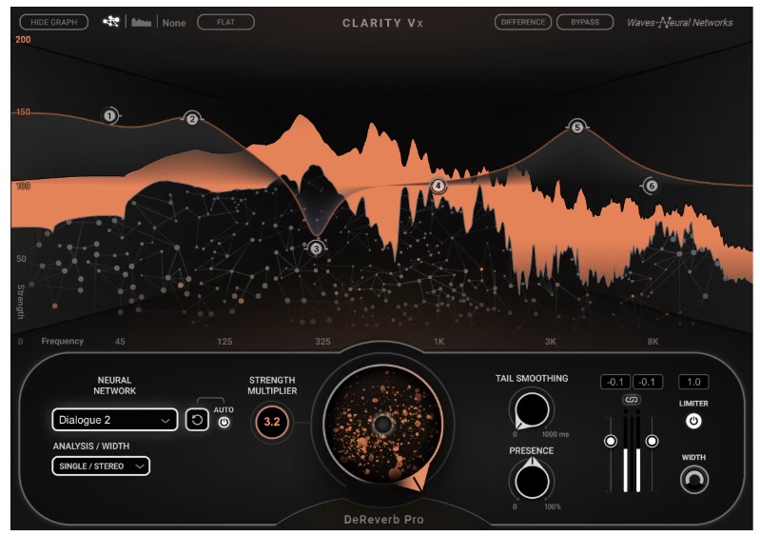Image resolution: width=760 pixels, height=536 pixels.
Task: Enable the Difference monitor button
Action: coord(523,22)
